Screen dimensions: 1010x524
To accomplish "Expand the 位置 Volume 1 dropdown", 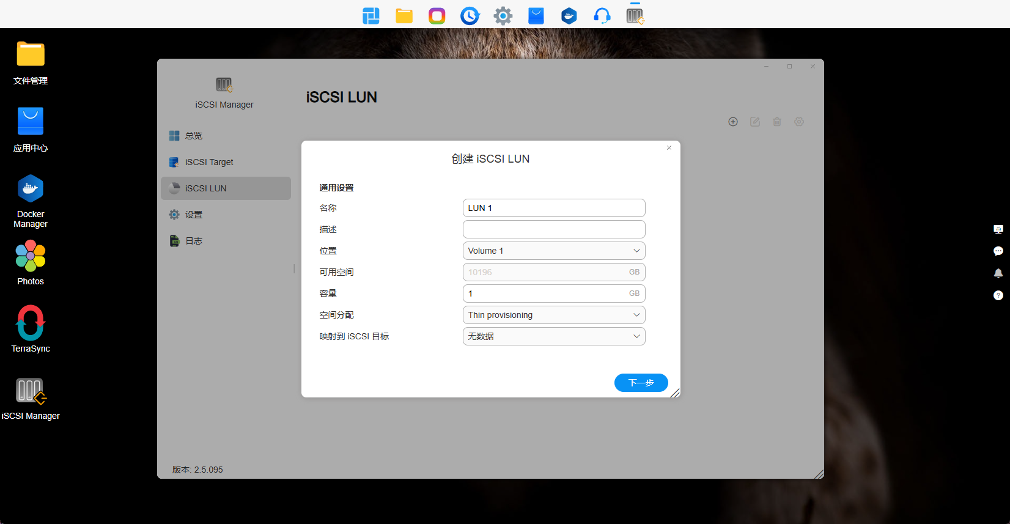I will point(554,251).
